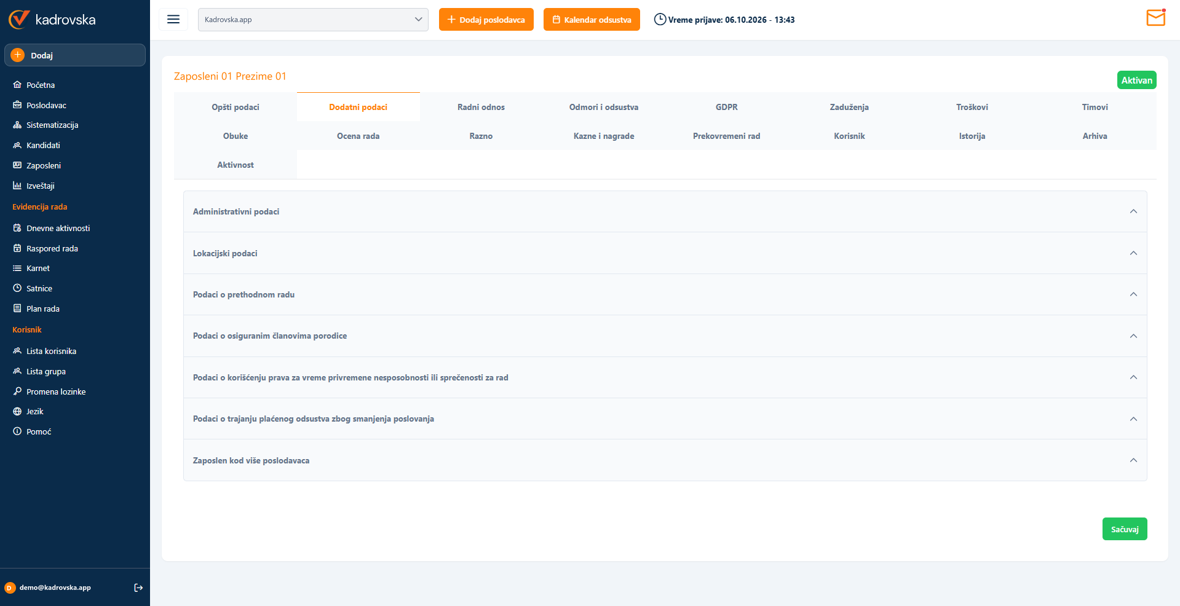
Task: Open the Kazne i nagrade tab
Action: click(x=604, y=136)
